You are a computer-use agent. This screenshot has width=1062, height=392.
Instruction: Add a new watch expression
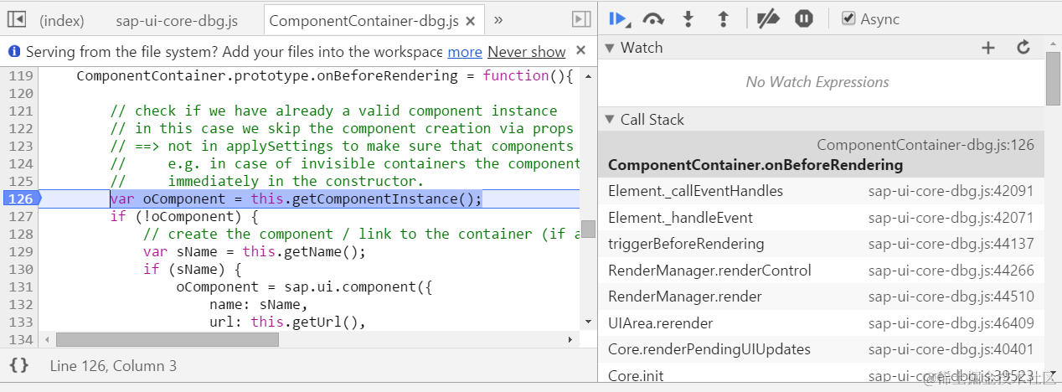[x=988, y=48]
